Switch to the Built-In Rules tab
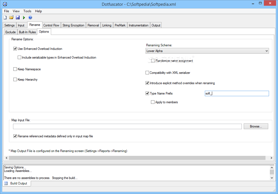 click(27, 32)
